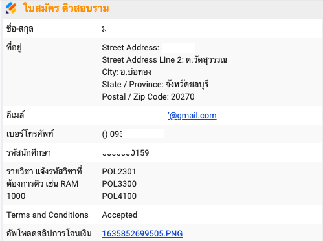Click the orange form title heading
The width and height of the screenshot is (323, 241).
tap(66, 8)
